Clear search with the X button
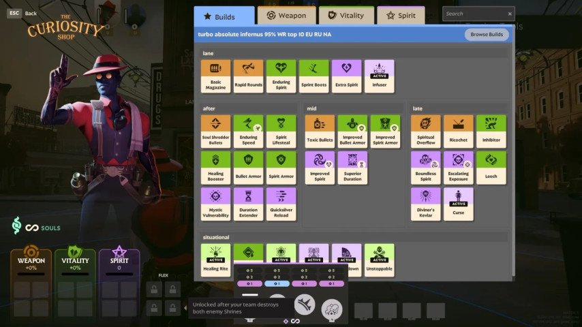The width and height of the screenshot is (582, 327). pos(510,14)
